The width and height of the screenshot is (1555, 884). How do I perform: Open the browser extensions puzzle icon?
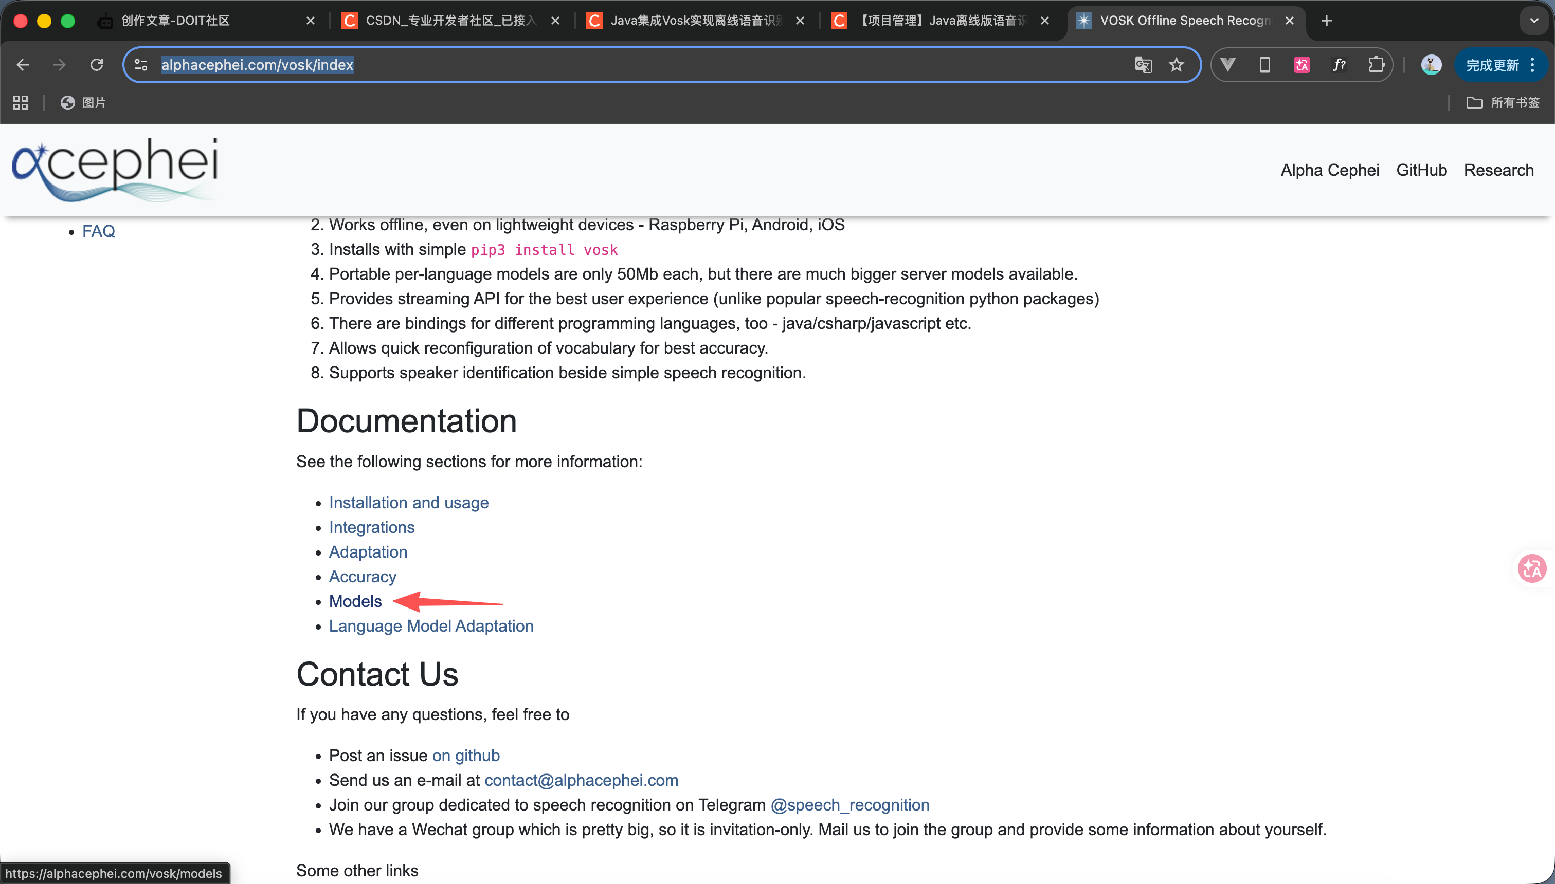(1376, 65)
